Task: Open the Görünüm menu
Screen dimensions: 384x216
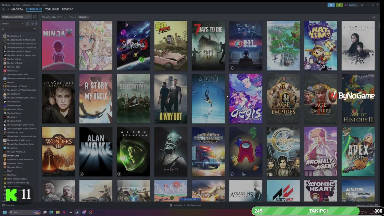Action: tap(16, 5)
